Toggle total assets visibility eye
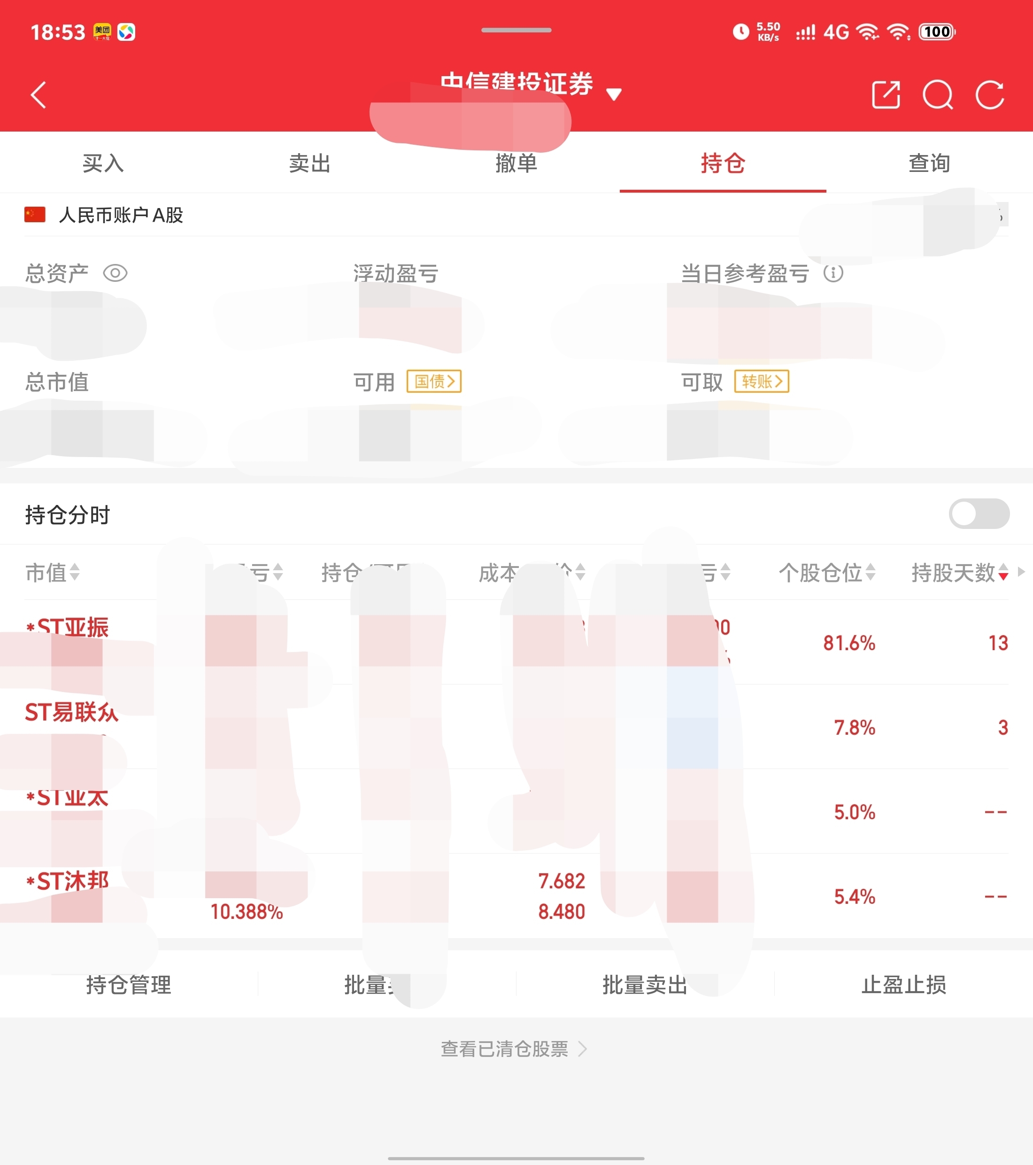The image size is (1033, 1165). [115, 273]
